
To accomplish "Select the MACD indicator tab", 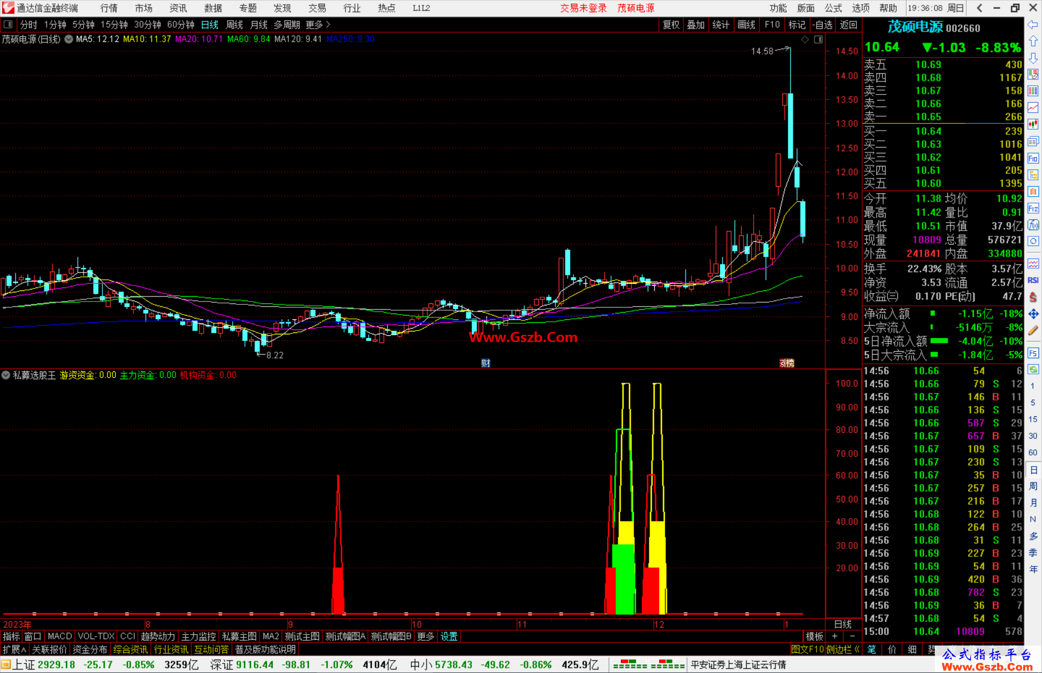I will click(x=60, y=636).
